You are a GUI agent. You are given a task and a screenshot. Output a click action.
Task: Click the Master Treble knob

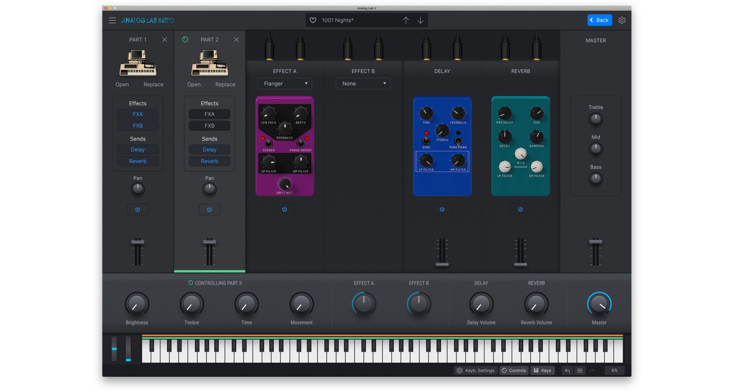pos(596,119)
